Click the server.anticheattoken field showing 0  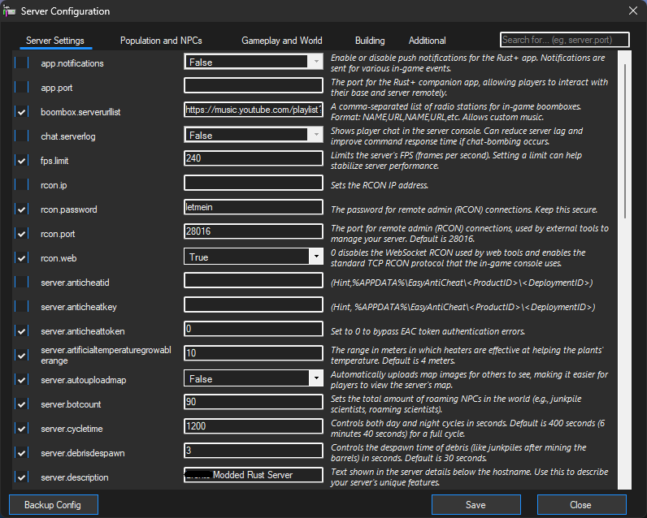point(254,329)
